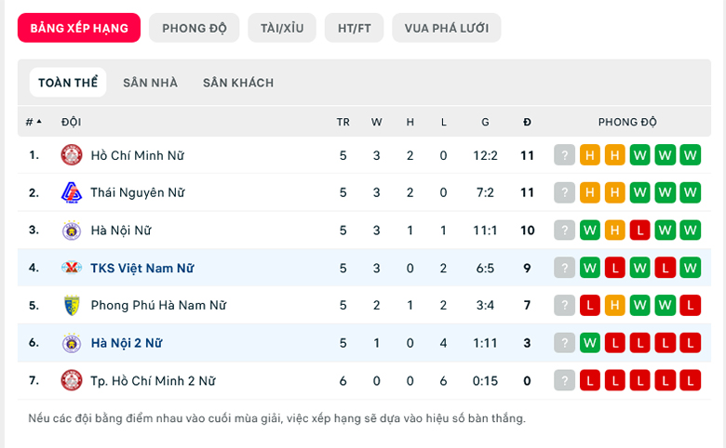The width and height of the screenshot is (726, 448).
Task: Select the Toàn Thể standings view
Action: pyautogui.click(x=68, y=83)
